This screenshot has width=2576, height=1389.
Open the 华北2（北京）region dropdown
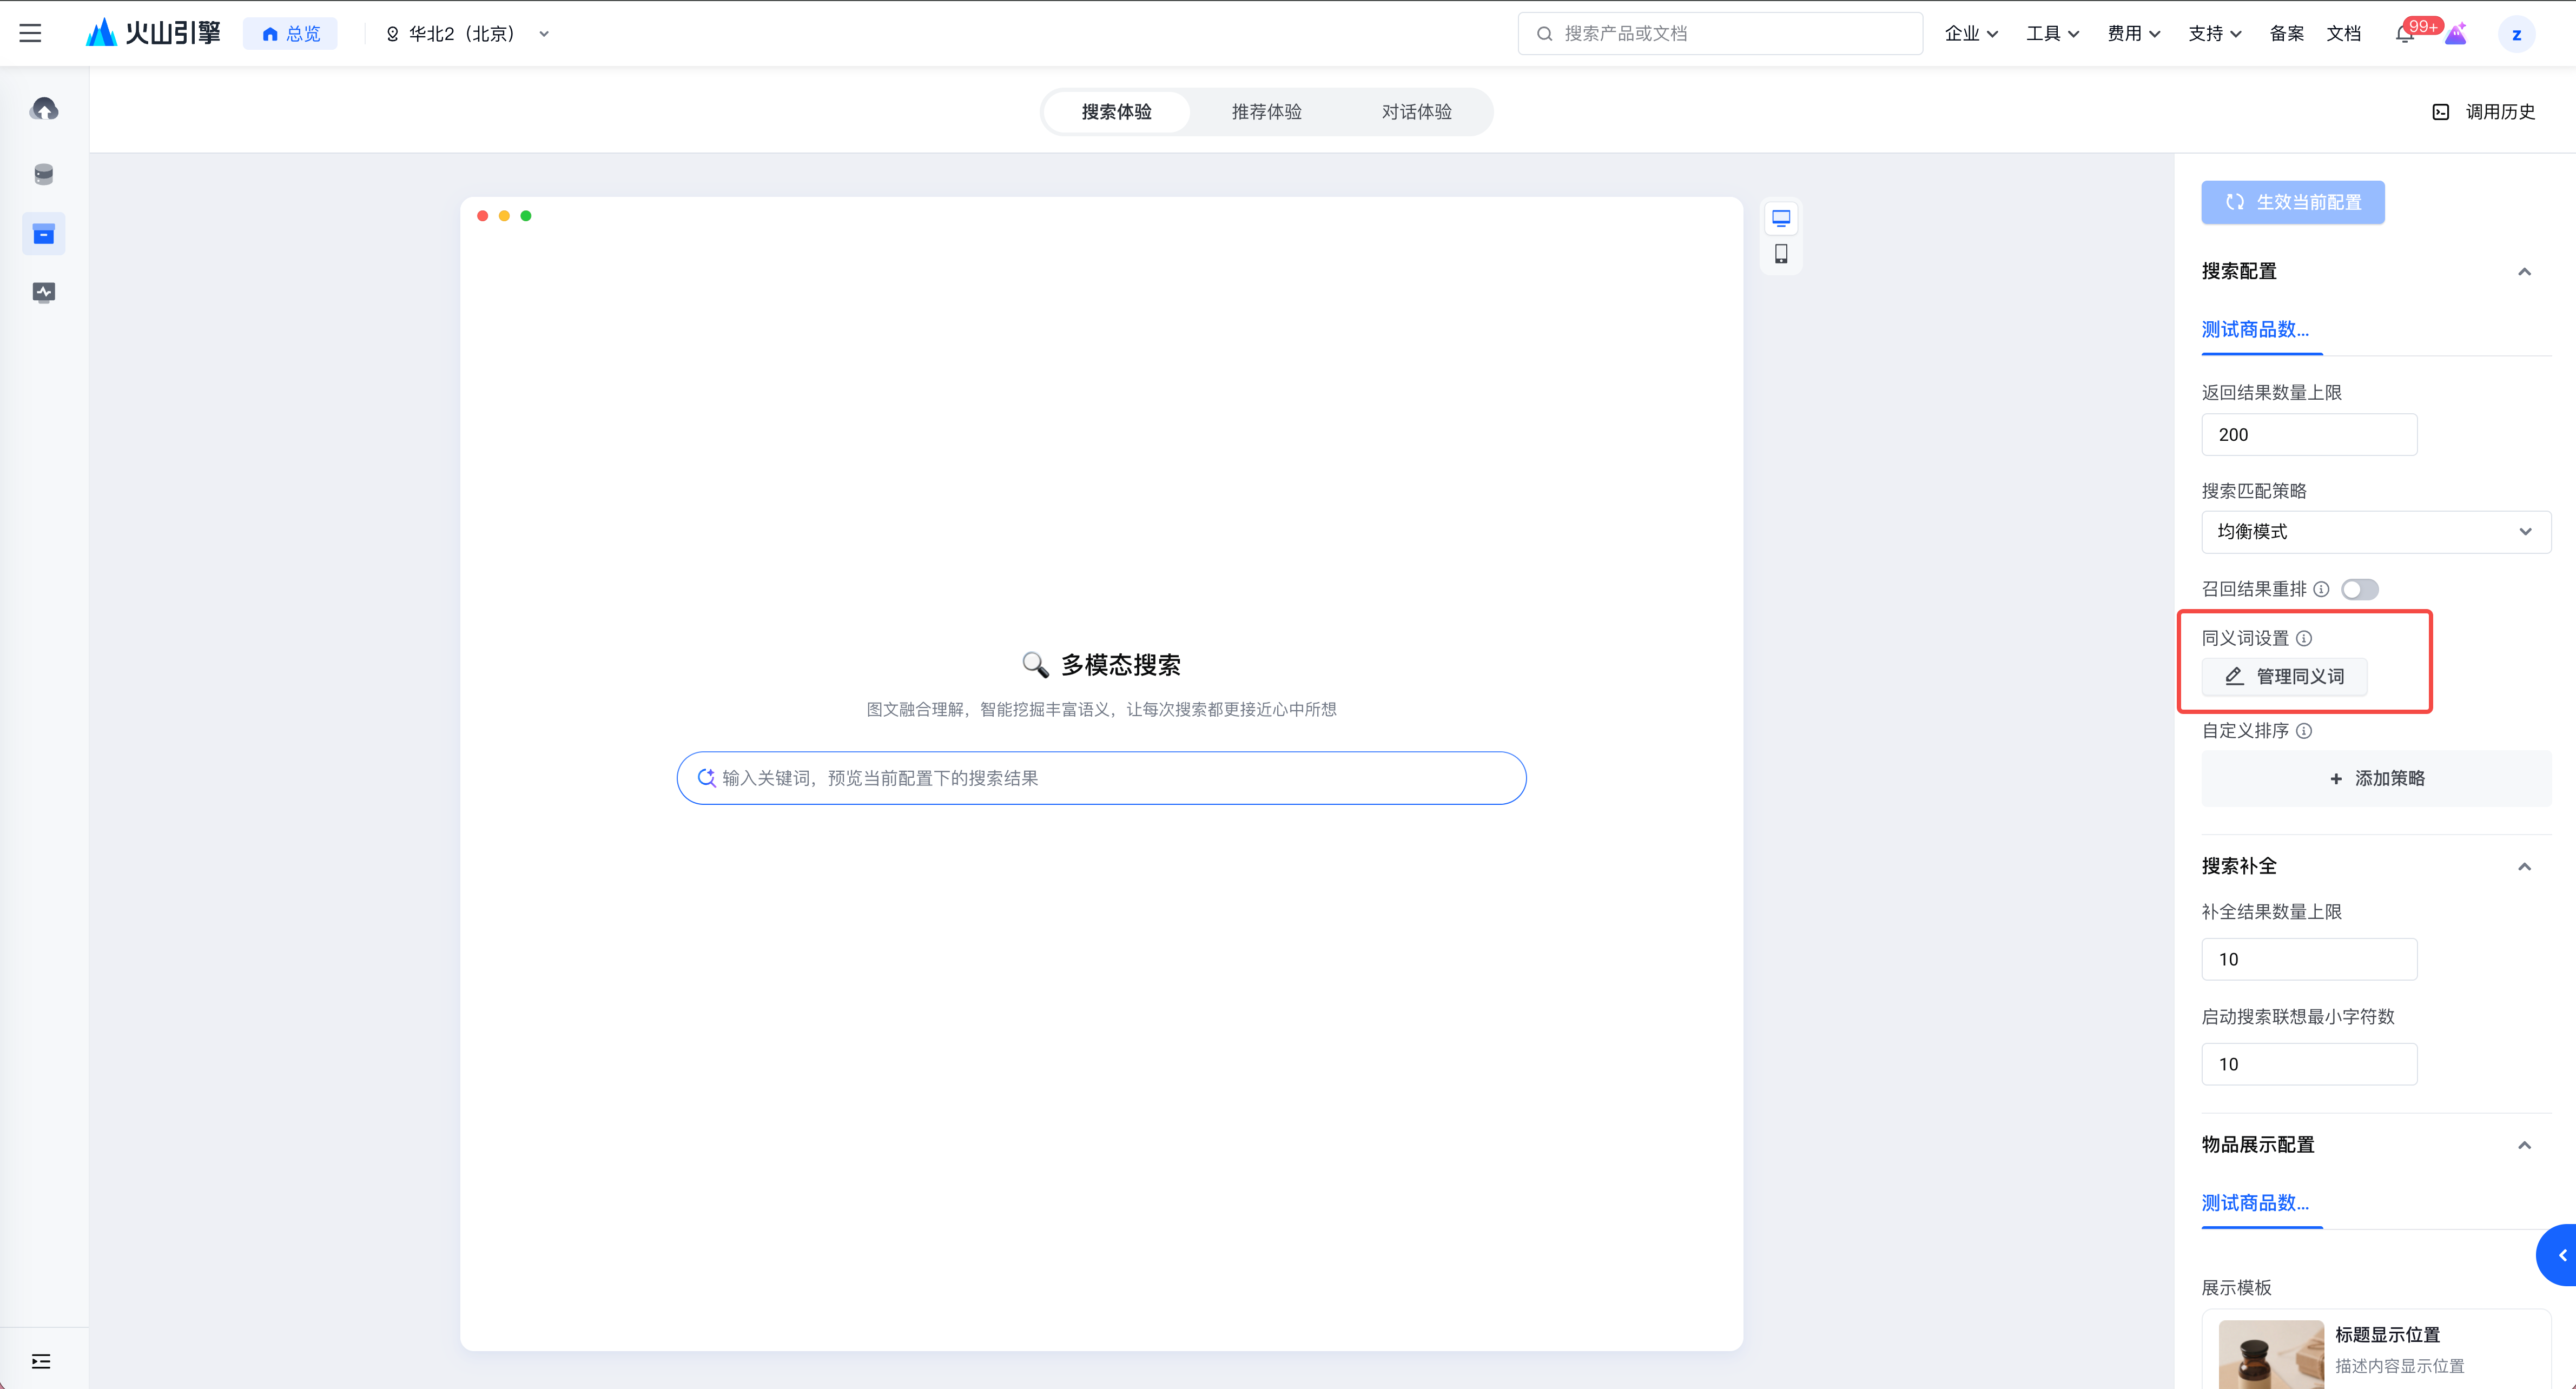(468, 34)
